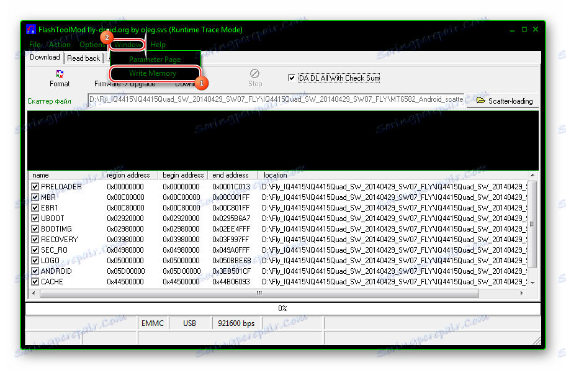Image resolution: width=566 pixels, height=370 pixels.
Task: Select the Format tool
Action: click(60, 78)
